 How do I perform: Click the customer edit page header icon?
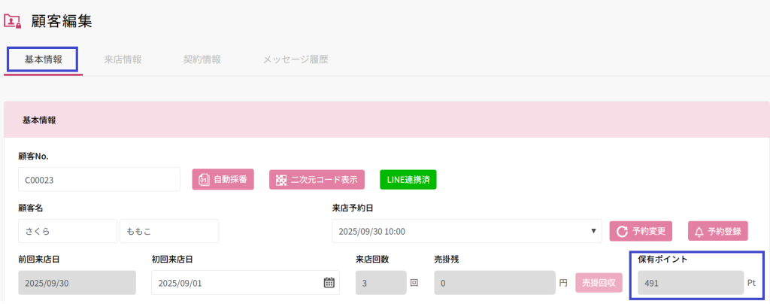[x=13, y=21]
